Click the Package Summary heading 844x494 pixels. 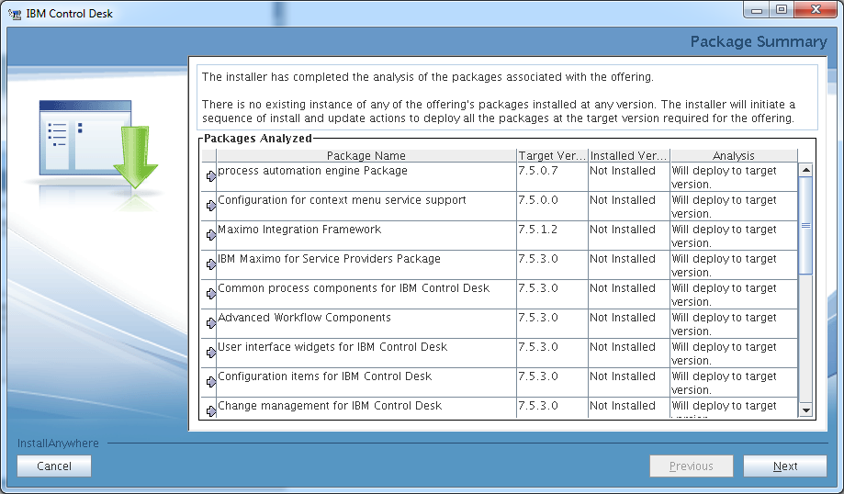coord(759,41)
